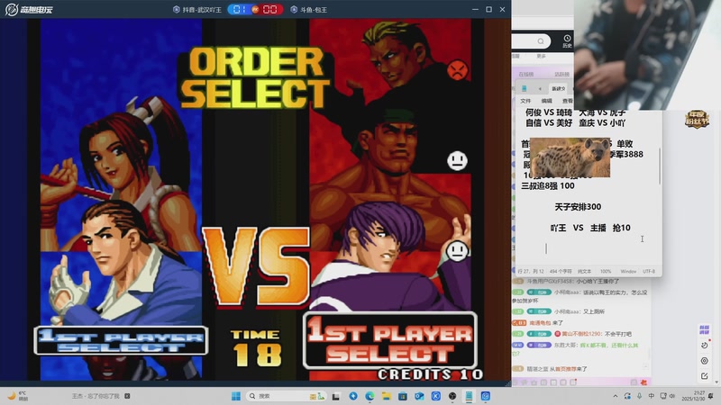
Task: Click the Notepad text line 天子安排300
Action: tap(578, 207)
